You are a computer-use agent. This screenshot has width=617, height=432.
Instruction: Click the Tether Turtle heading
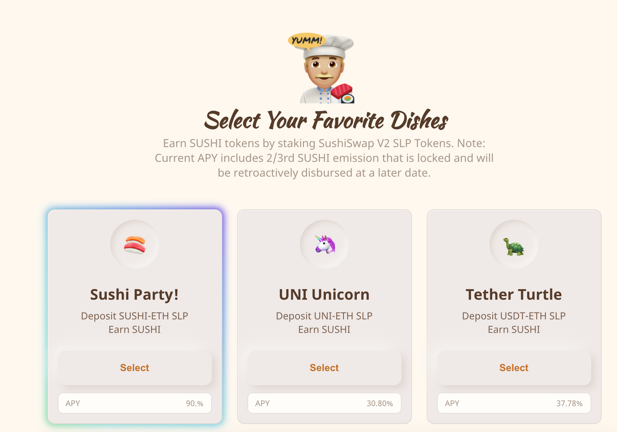[514, 294]
